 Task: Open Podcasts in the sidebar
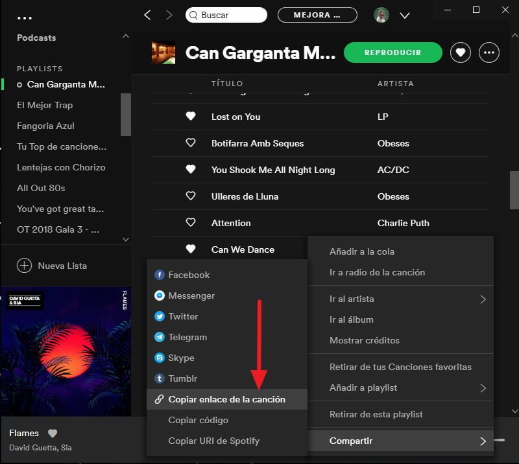click(x=36, y=38)
